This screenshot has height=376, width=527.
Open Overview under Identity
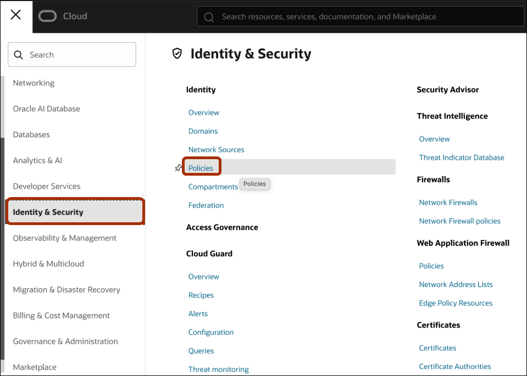pyautogui.click(x=204, y=113)
